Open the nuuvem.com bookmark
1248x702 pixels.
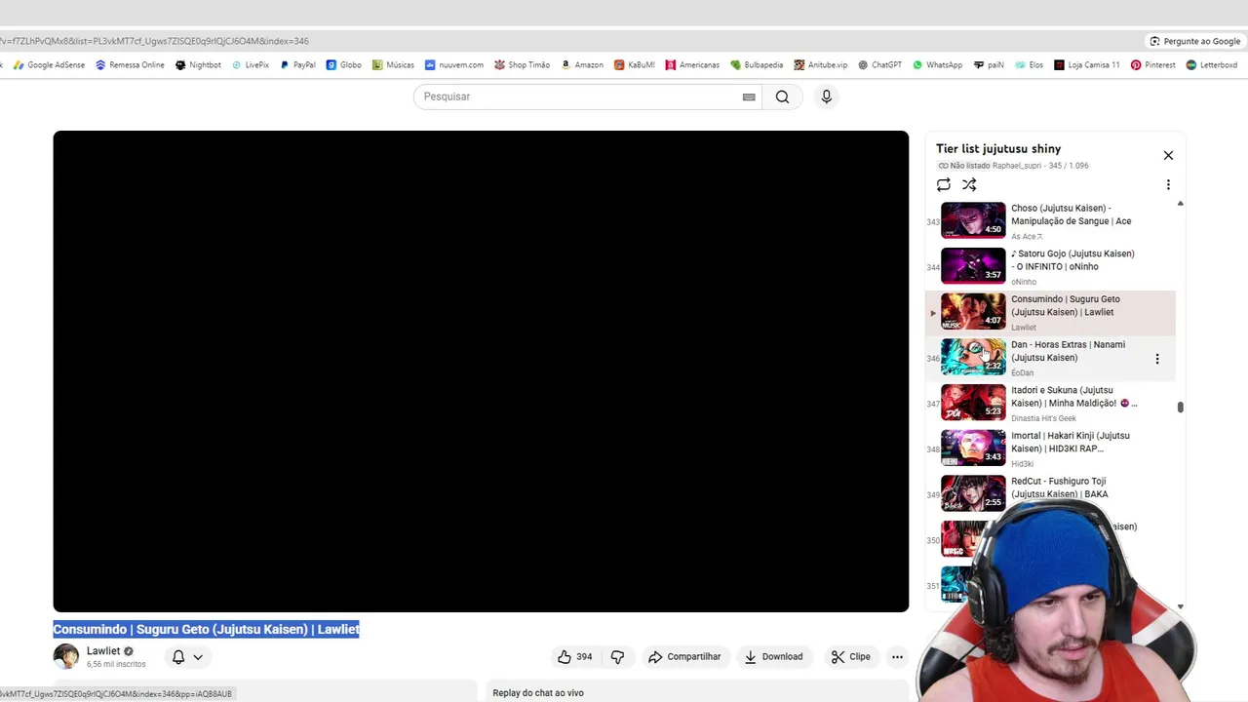click(x=454, y=65)
